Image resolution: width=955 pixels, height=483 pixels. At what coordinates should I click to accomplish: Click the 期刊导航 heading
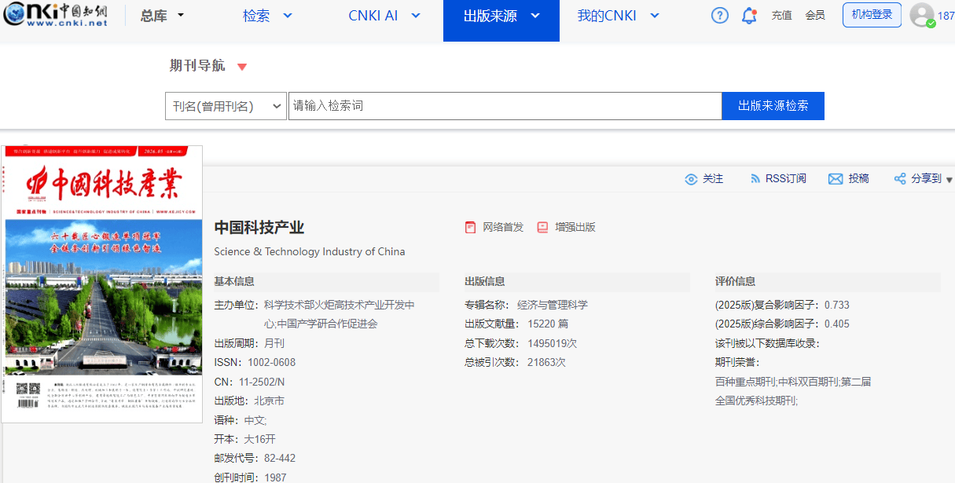[x=197, y=66]
